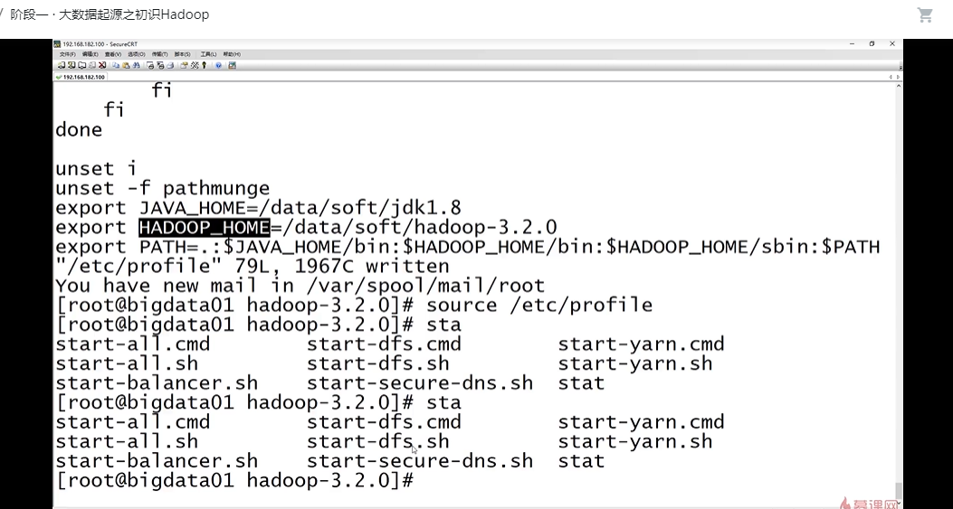Image resolution: width=953 pixels, height=509 pixels.
Task: Click the Copy toolbar icon
Action: (117, 65)
